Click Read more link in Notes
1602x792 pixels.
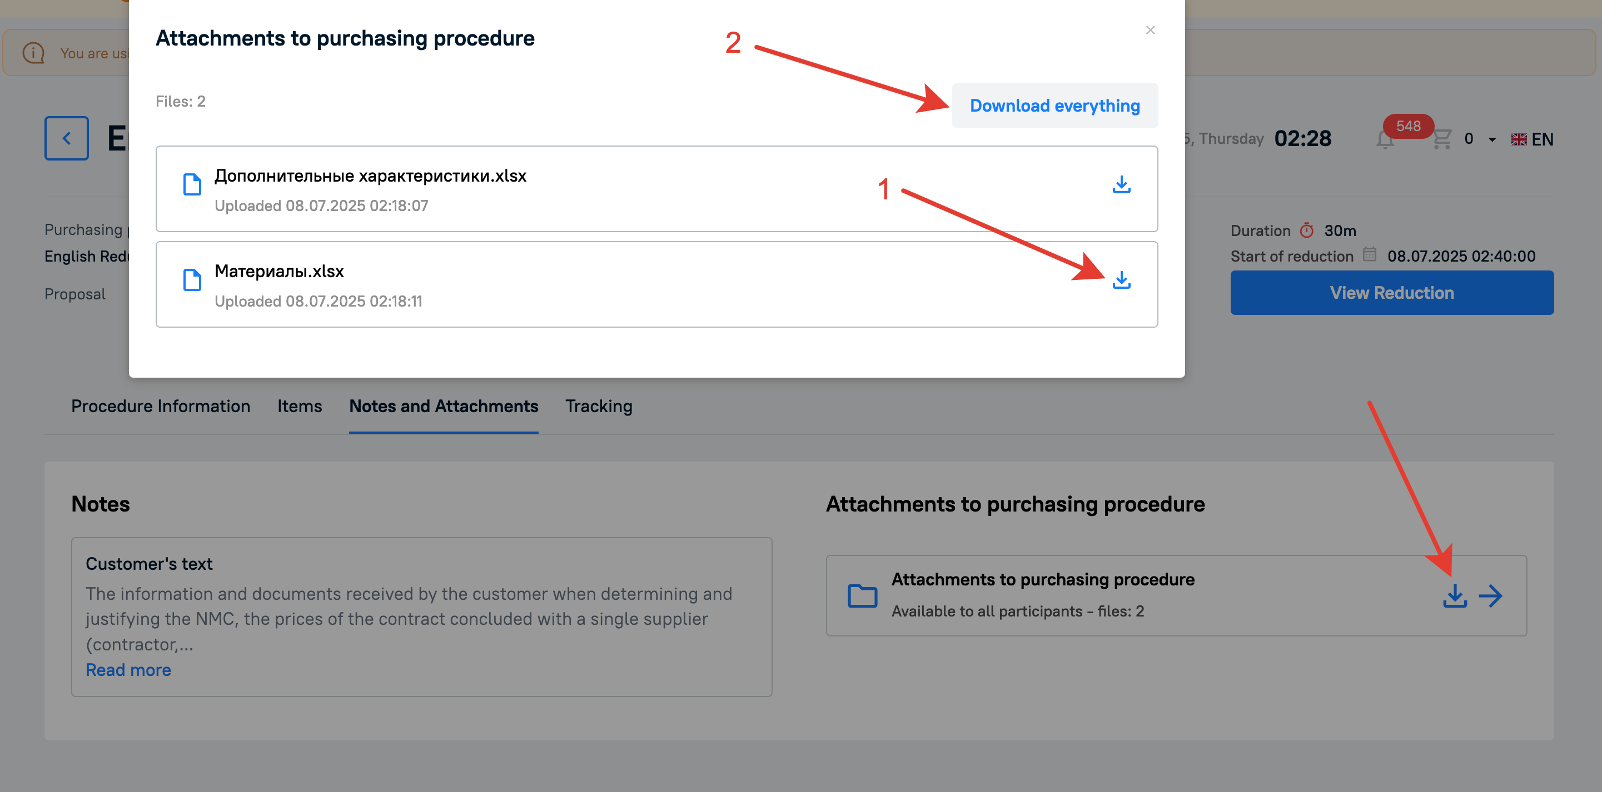tap(128, 670)
